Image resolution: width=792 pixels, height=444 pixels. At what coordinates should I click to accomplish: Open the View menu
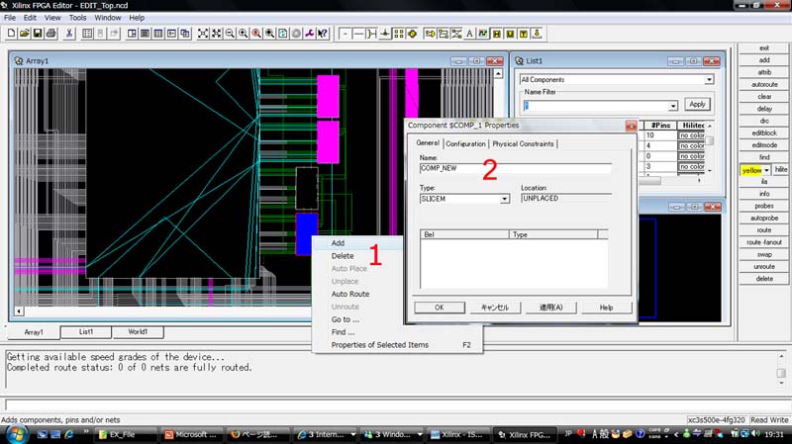click(52, 18)
